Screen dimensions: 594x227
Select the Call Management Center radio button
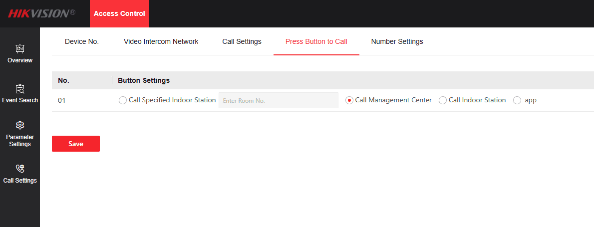349,100
